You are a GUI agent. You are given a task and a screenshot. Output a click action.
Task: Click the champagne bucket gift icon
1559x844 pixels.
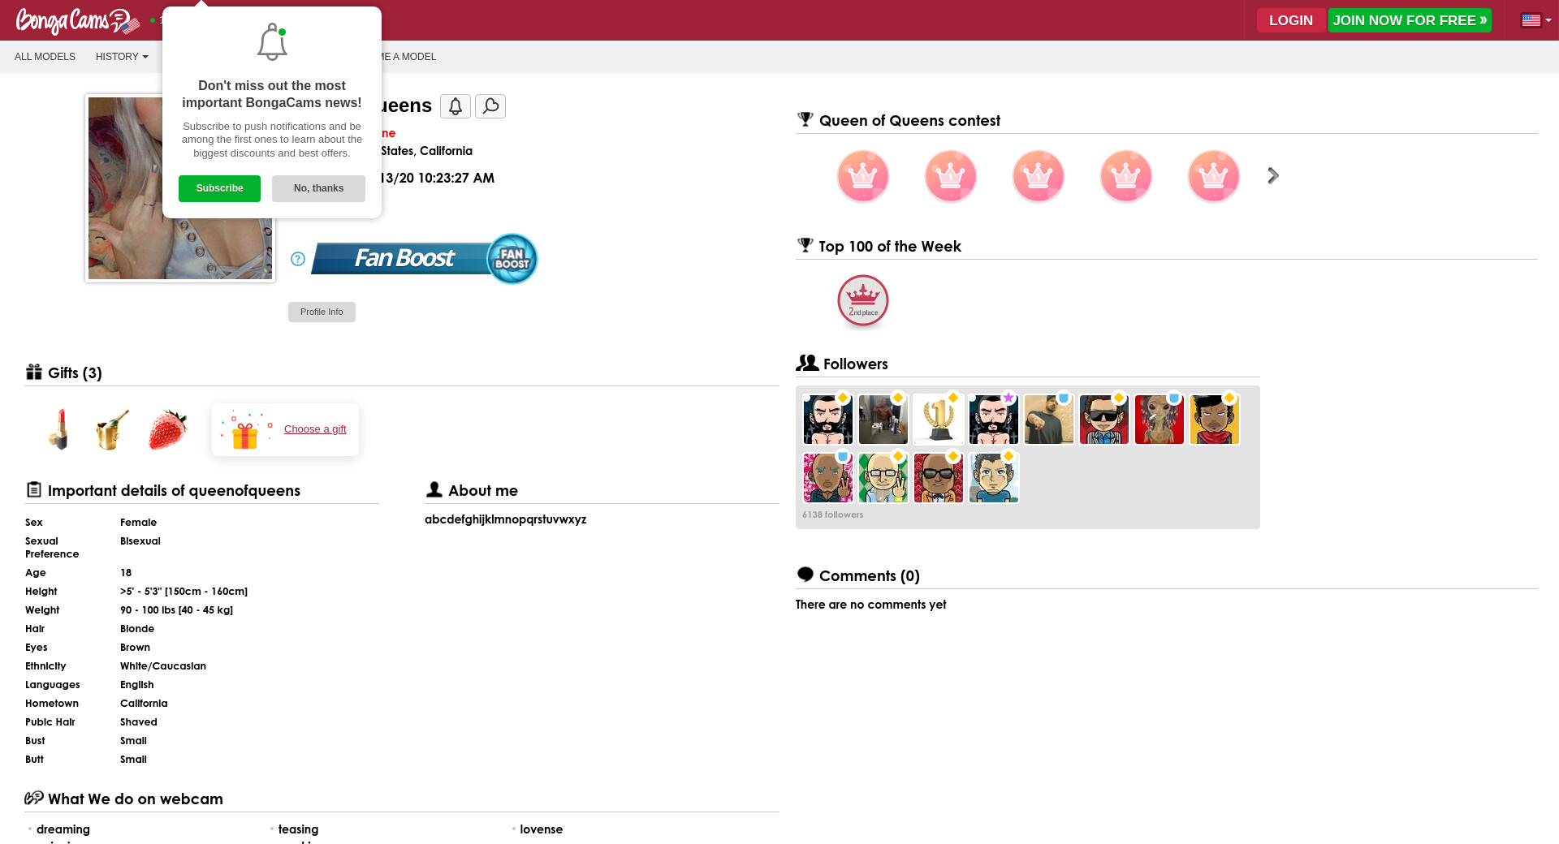(112, 429)
